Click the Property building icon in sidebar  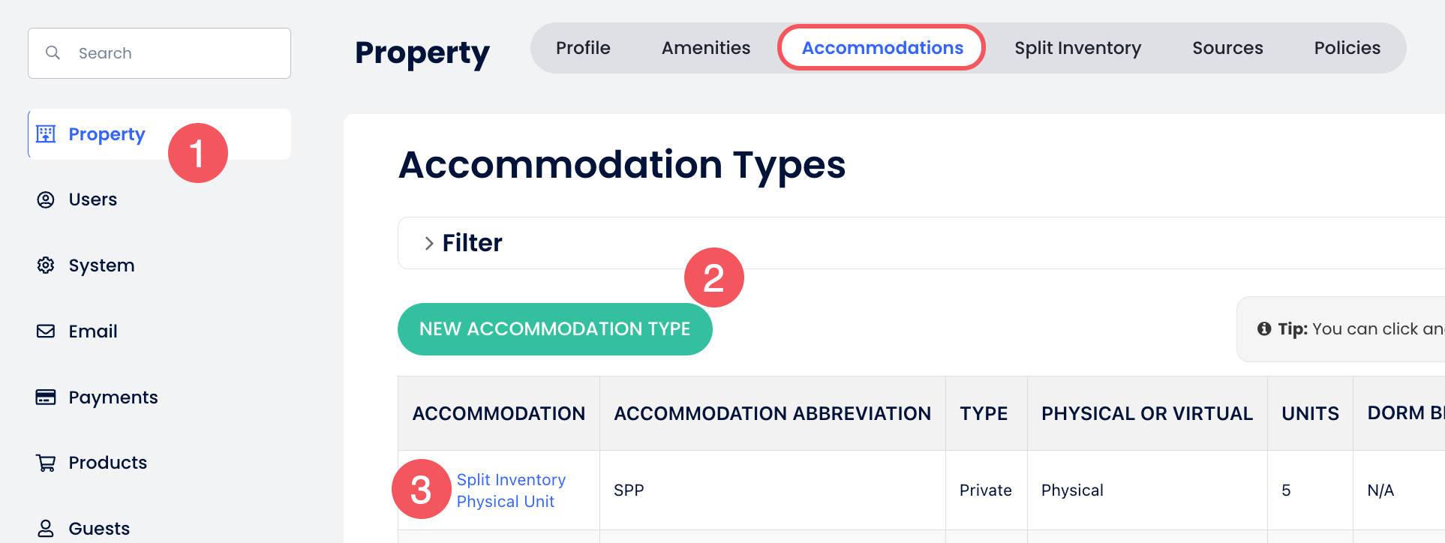(x=46, y=134)
